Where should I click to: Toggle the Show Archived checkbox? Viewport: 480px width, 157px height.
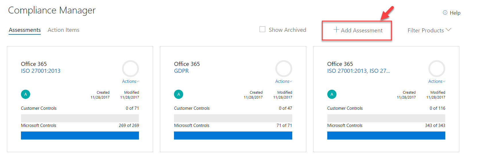click(262, 29)
